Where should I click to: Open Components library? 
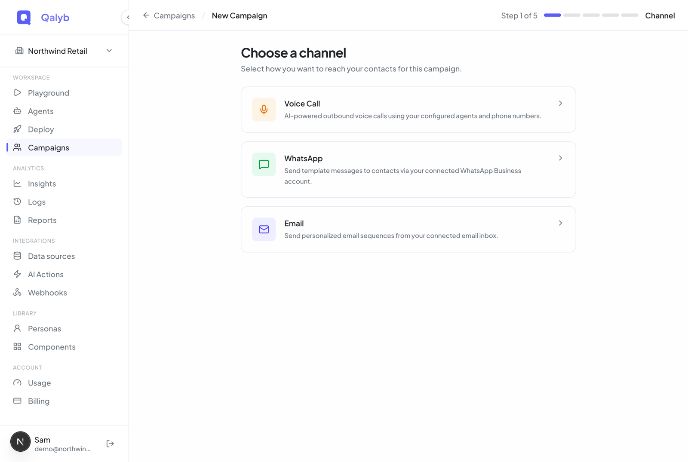(x=64, y=347)
